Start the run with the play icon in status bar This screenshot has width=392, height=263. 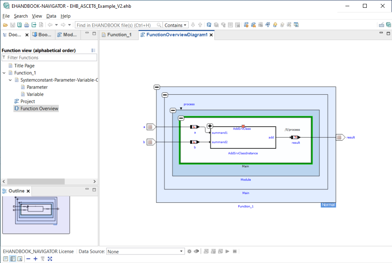coord(227,251)
